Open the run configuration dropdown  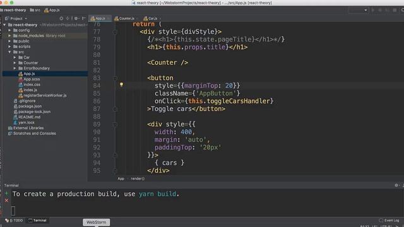358,10
